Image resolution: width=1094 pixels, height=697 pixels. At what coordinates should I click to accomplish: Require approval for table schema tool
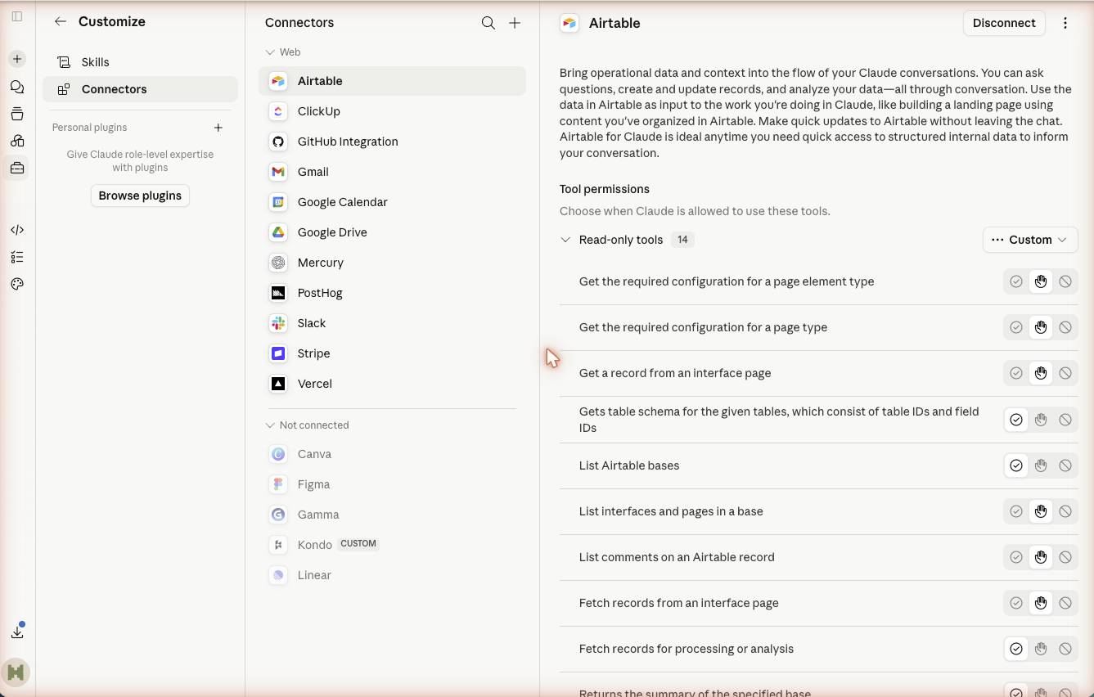(x=1041, y=420)
